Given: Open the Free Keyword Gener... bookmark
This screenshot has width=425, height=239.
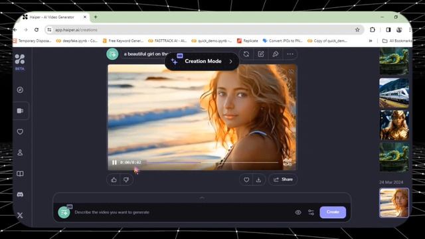Looking at the screenshot, I should [123, 41].
